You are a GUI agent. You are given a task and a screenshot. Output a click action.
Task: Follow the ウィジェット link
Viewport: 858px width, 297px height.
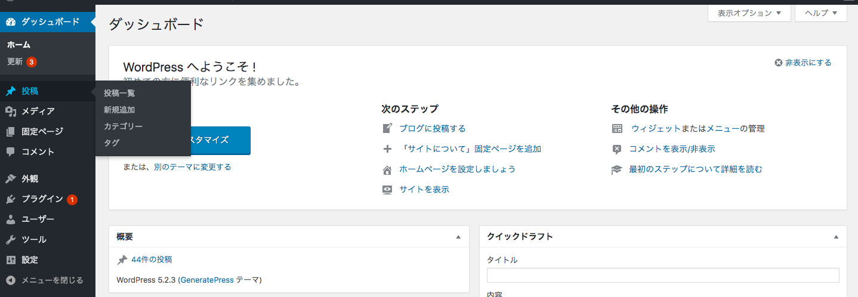point(656,128)
